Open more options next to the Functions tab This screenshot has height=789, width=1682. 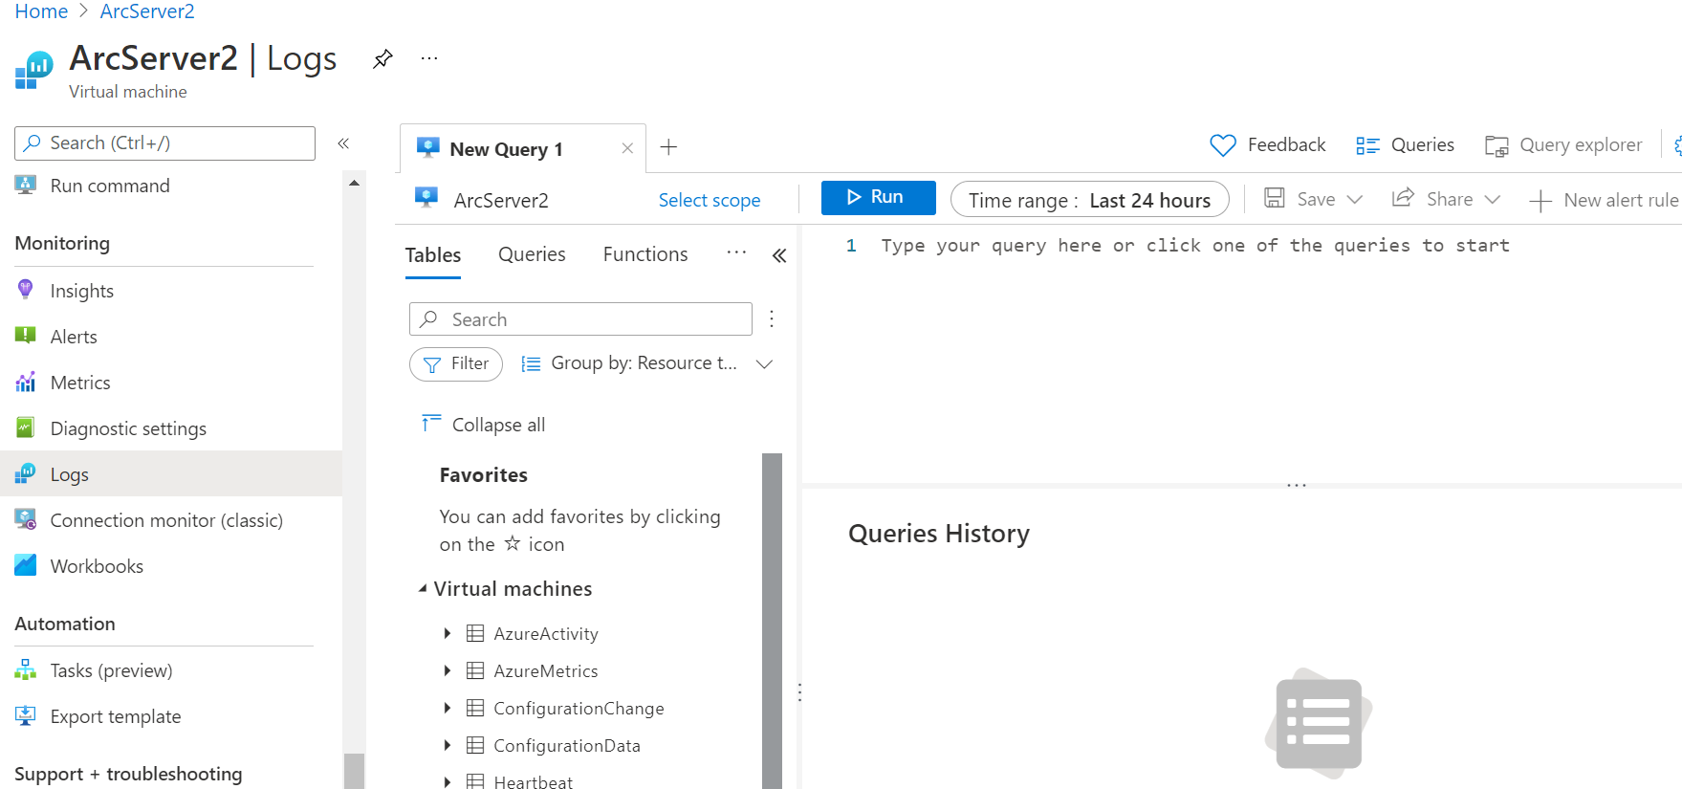[x=736, y=252]
